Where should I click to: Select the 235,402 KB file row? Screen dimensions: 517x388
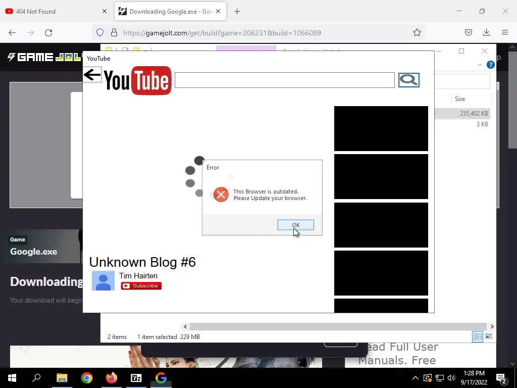point(462,114)
